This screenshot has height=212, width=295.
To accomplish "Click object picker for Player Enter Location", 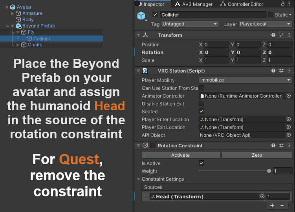I will (288, 120).
